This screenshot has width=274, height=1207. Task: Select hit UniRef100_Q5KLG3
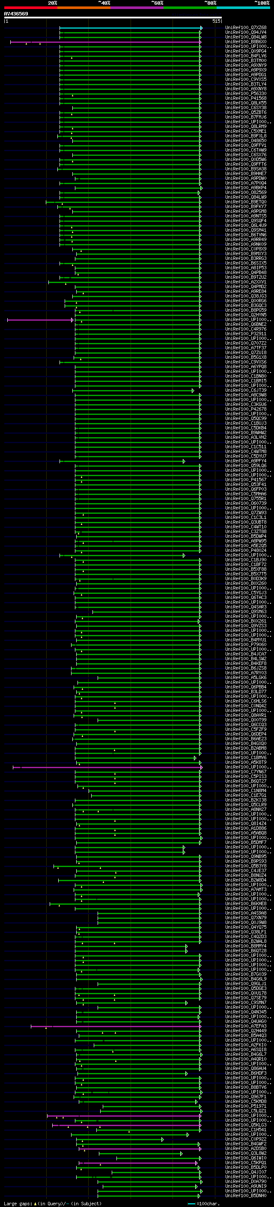click(246, 1124)
